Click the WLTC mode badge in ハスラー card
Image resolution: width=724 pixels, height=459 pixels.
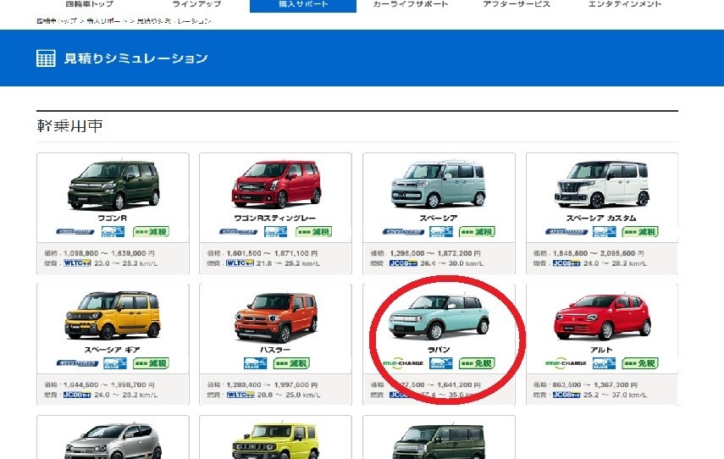click(240, 395)
